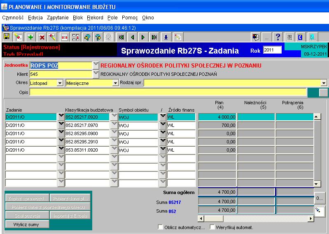329x234 pixels.
Task: Click the Pobierz dane pl... button
Action: [70, 198]
